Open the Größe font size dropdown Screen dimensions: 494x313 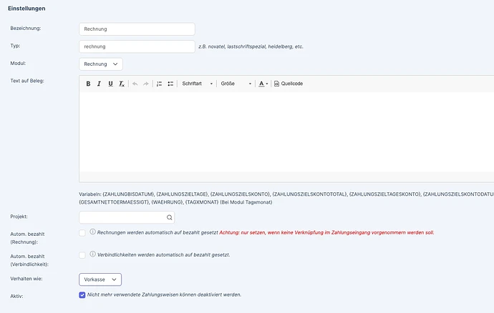(236, 84)
